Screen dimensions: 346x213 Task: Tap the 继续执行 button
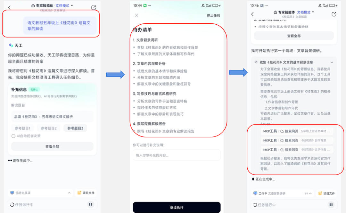[x=177, y=207]
